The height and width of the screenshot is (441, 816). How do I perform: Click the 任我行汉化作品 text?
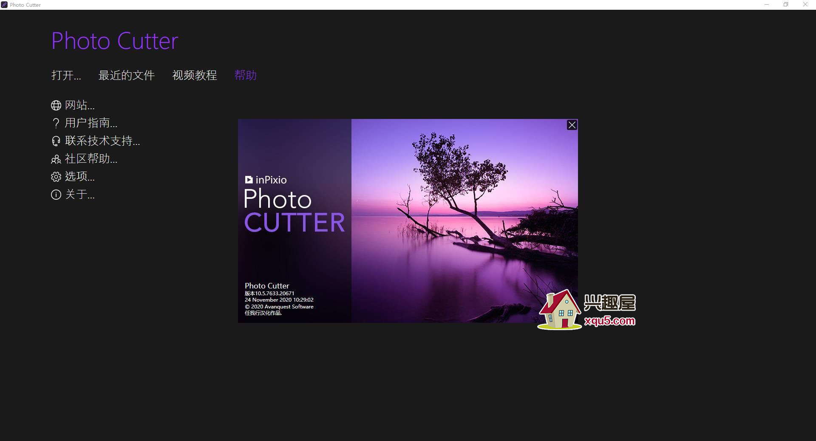coord(263,313)
